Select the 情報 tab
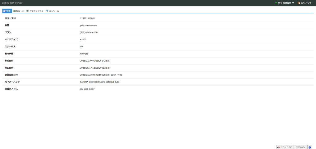The height and width of the screenshot is (149, 316). point(7,11)
